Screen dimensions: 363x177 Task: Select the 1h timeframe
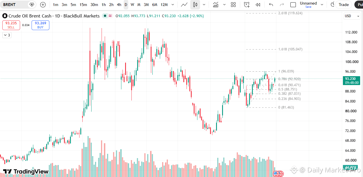point(104,5)
